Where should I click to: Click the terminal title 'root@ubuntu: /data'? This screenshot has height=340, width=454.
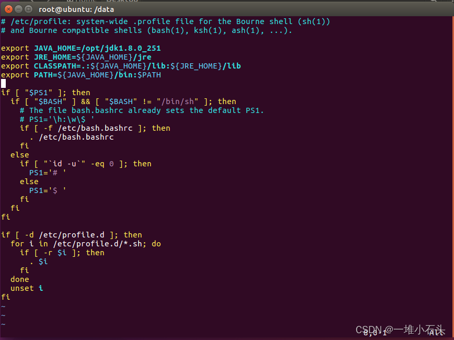click(76, 9)
